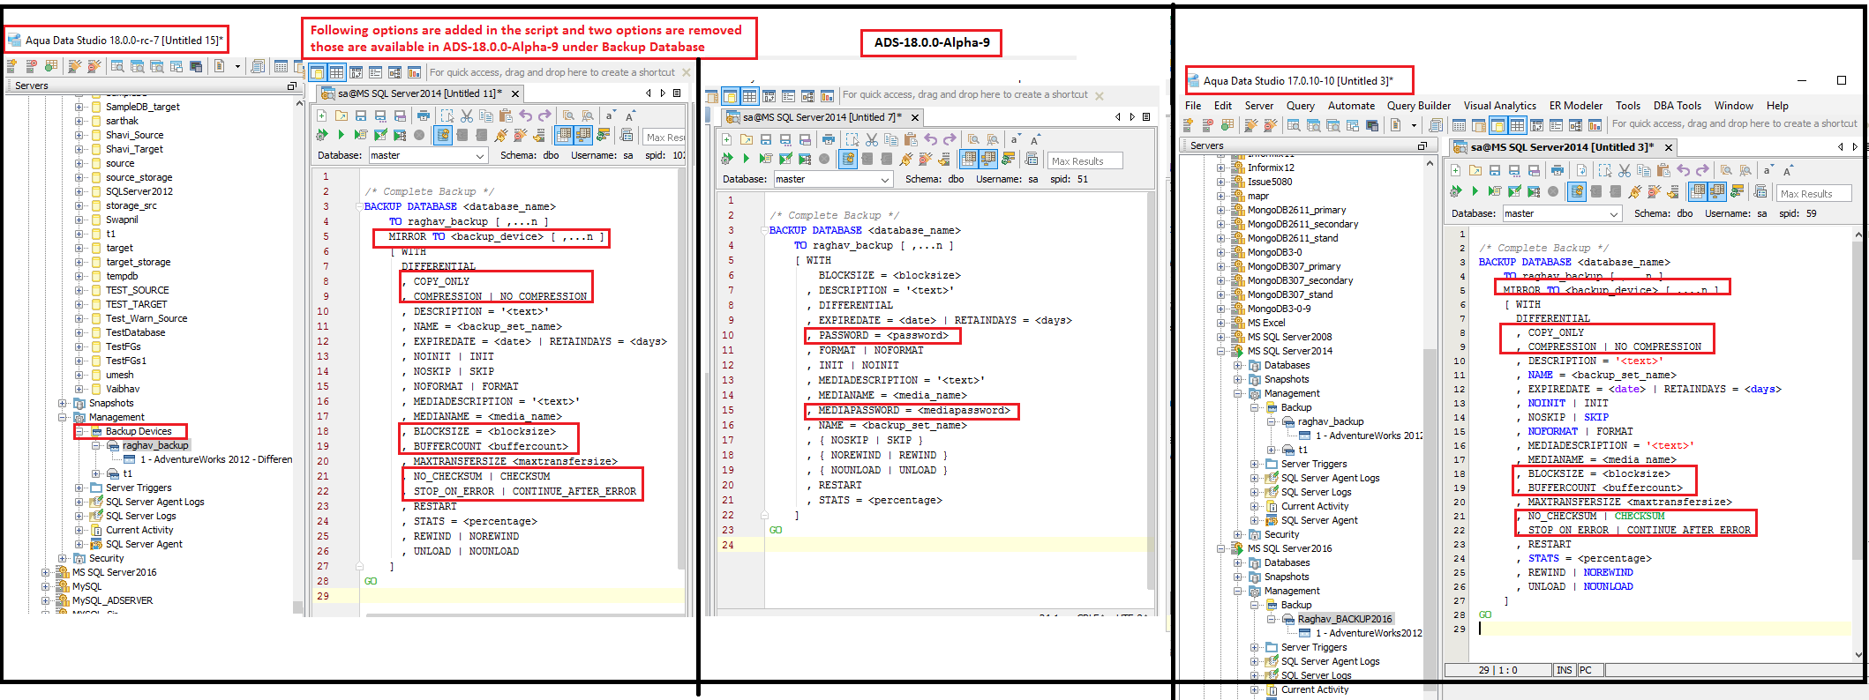The height and width of the screenshot is (700, 1869).
Task: Click Print icon in Untitled 7 window
Action: point(828,139)
